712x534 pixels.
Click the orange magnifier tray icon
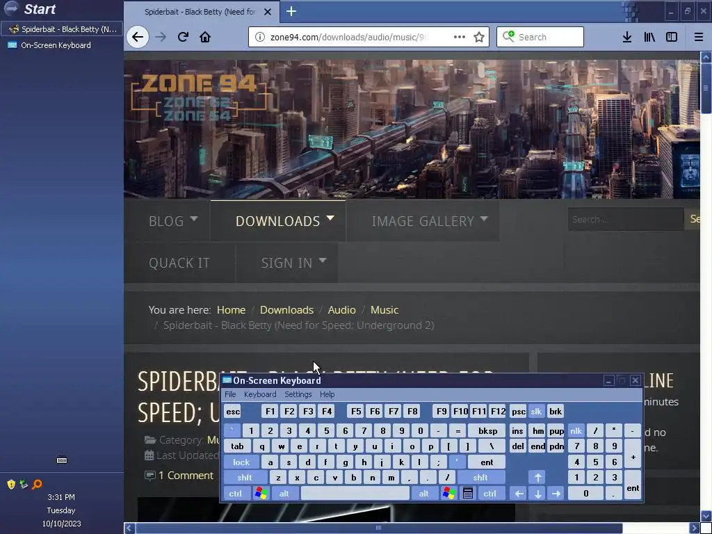pyautogui.click(x=38, y=485)
